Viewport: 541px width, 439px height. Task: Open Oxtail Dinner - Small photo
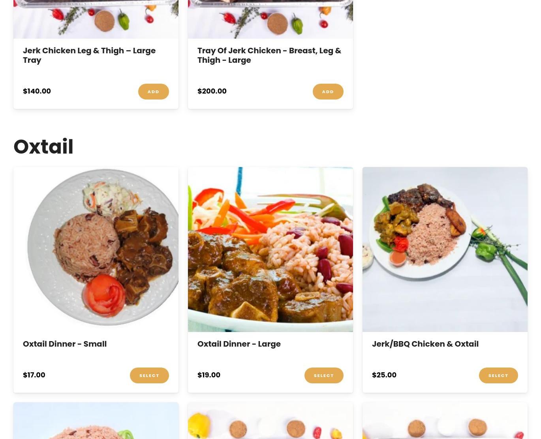(96, 250)
